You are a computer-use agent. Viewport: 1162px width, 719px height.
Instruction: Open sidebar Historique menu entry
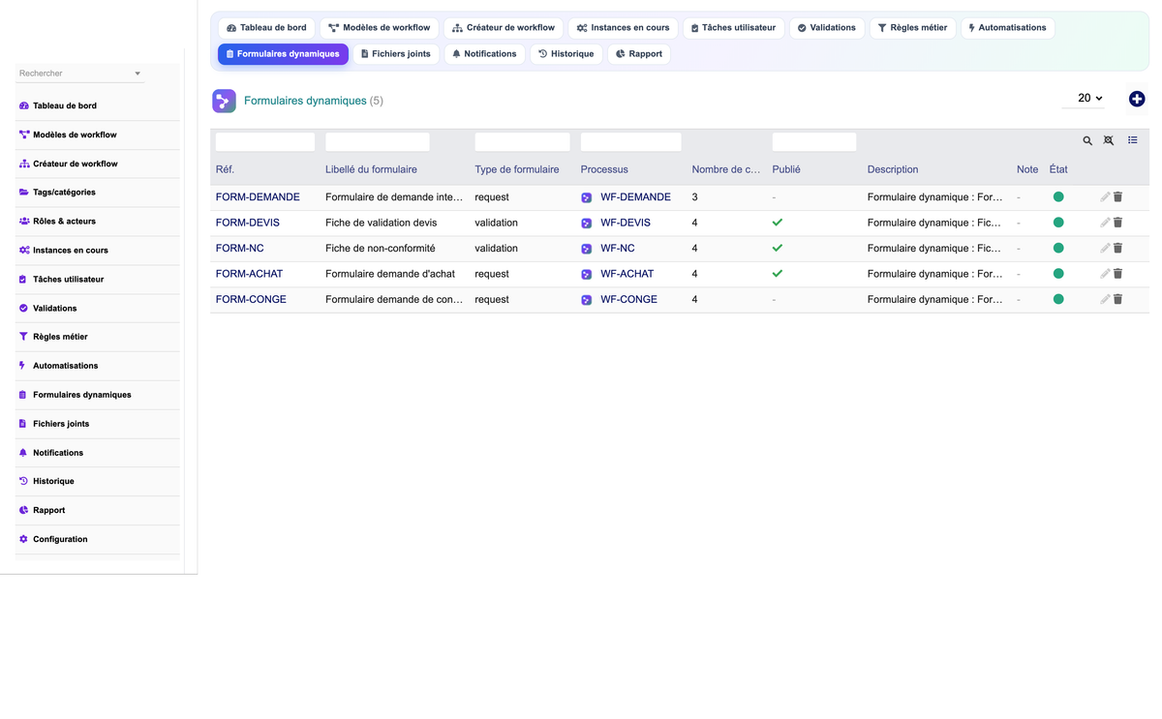[x=98, y=481]
